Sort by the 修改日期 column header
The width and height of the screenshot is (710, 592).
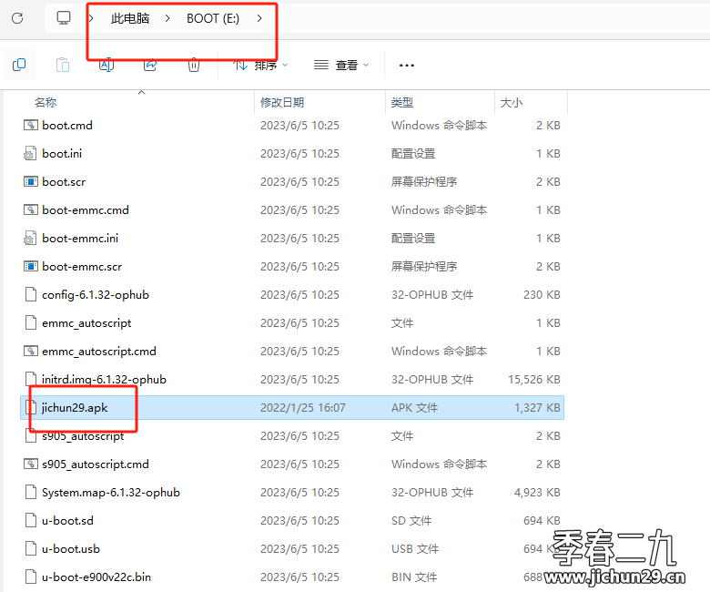[x=282, y=102]
